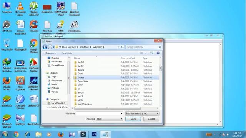Click the Notepad taskbar button
246x138 pixels.
(x=105, y=135)
